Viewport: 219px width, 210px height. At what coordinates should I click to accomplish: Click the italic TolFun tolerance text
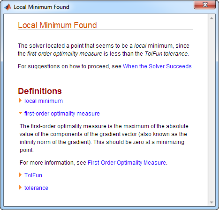166,54
